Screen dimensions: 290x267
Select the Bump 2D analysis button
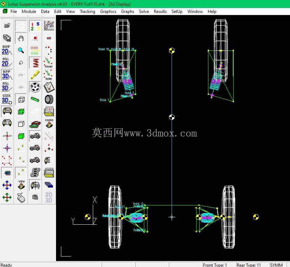7,50
